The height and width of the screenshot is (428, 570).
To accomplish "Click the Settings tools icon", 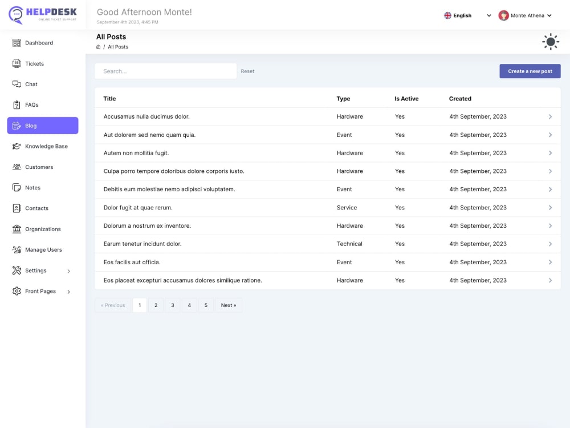I will tap(17, 270).
